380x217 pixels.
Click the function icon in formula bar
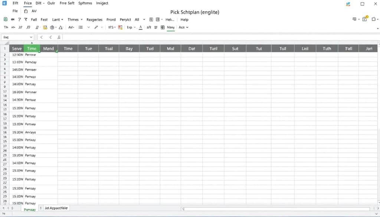[59, 37]
